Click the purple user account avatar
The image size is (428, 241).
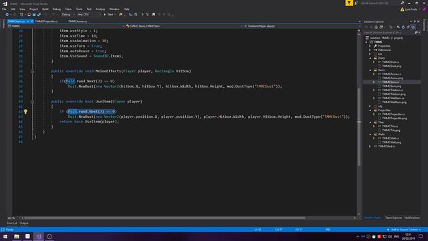[424, 9]
